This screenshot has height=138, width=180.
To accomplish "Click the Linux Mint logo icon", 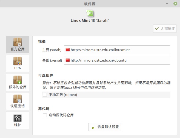I will [x=90, y=13].
